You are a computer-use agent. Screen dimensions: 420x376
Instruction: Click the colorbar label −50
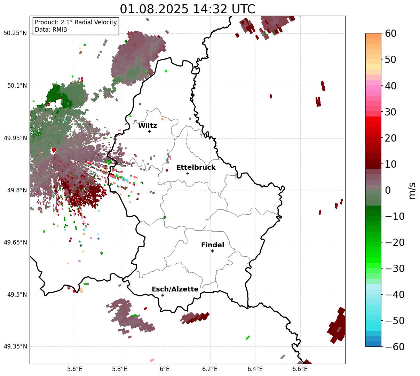[x=394, y=320]
